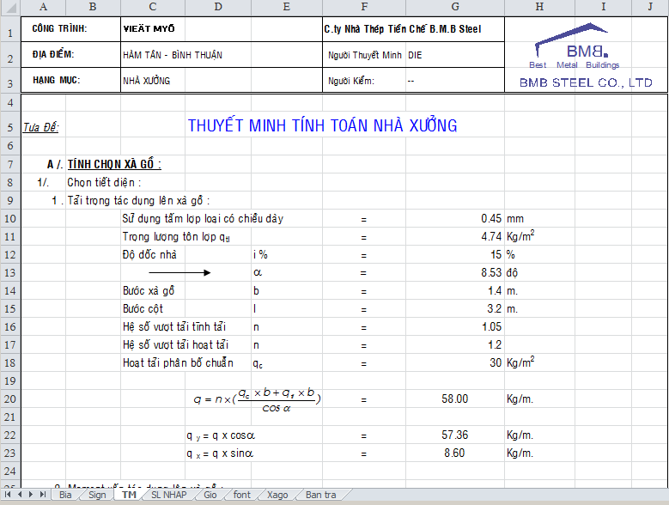
Task: Select column A header
Action: (x=43, y=7)
